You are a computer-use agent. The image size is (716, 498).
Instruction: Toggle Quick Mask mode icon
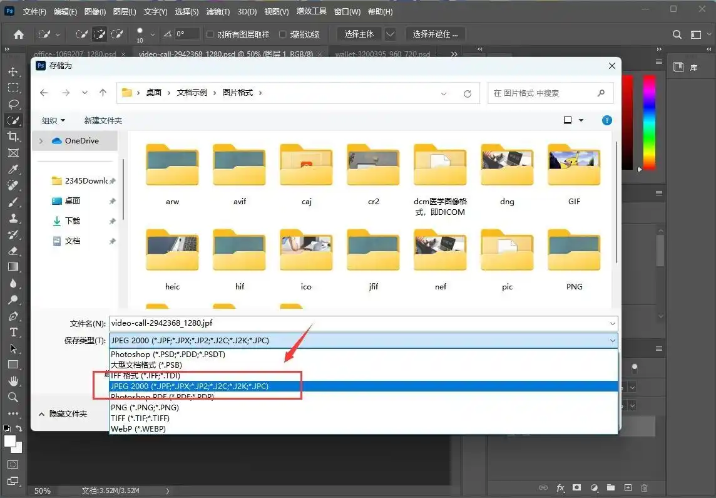(13, 465)
